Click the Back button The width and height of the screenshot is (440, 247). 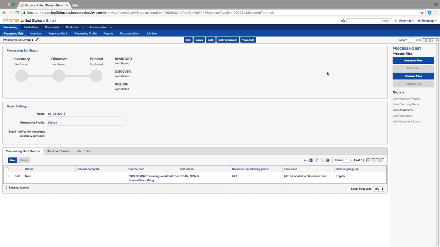click(x=211, y=40)
